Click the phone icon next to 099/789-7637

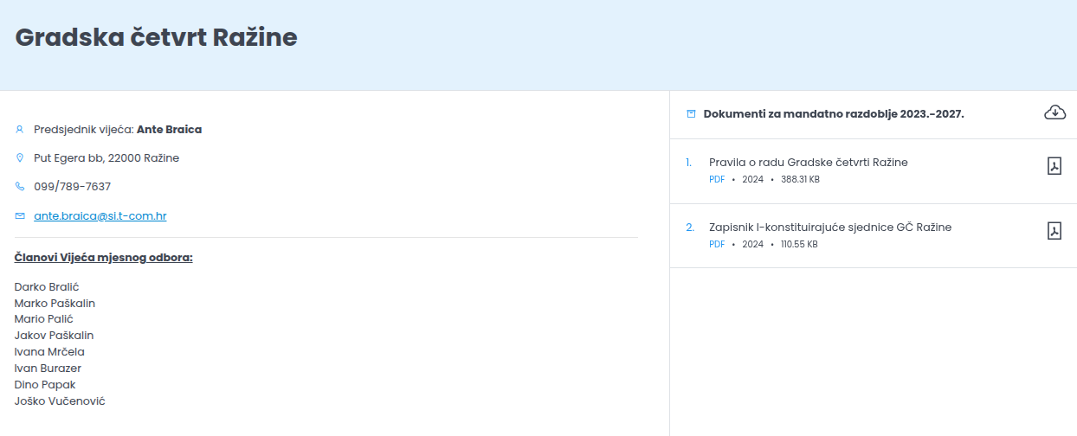click(x=20, y=187)
